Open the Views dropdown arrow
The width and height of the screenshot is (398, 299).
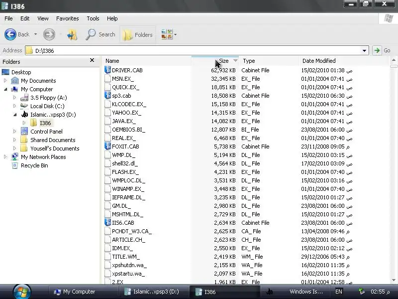pos(176,34)
